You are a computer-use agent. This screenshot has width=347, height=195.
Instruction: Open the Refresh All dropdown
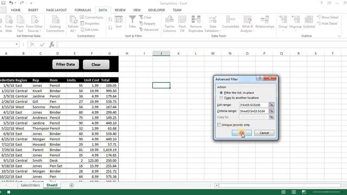pyautogui.click(x=73, y=29)
